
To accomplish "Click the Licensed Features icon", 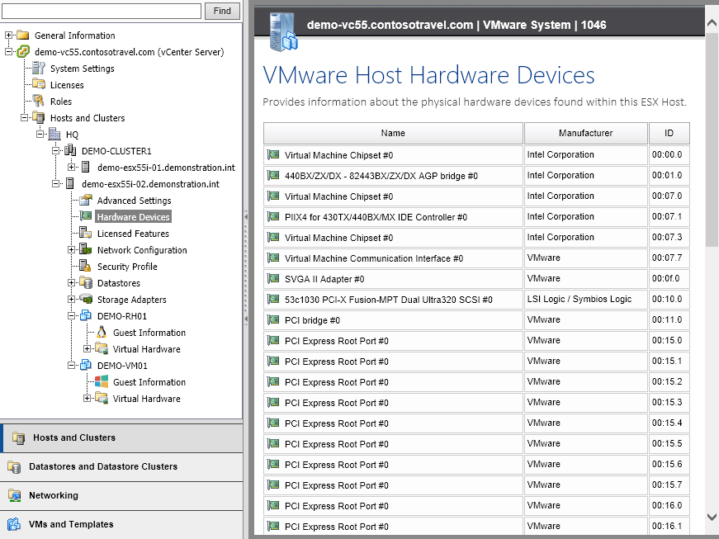I will pos(86,233).
